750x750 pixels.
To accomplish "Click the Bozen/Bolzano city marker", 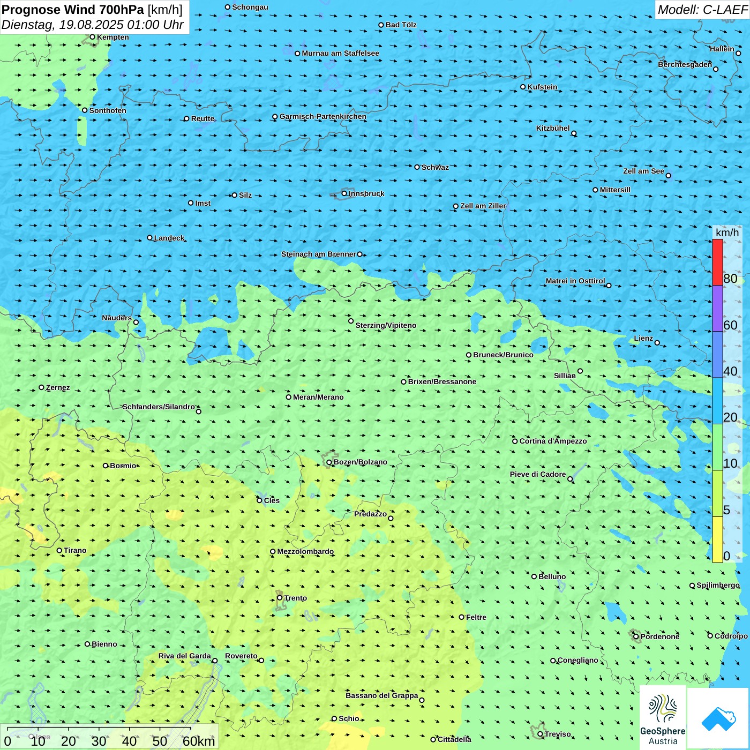I will point(329,462).
